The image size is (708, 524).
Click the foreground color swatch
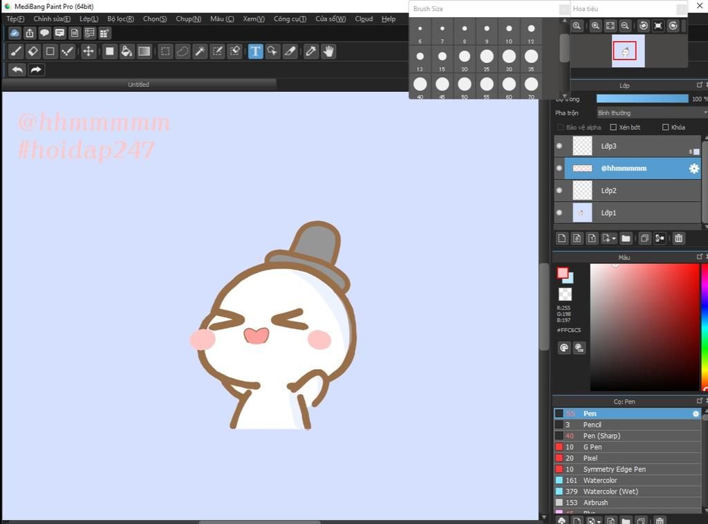click(563, 273)
